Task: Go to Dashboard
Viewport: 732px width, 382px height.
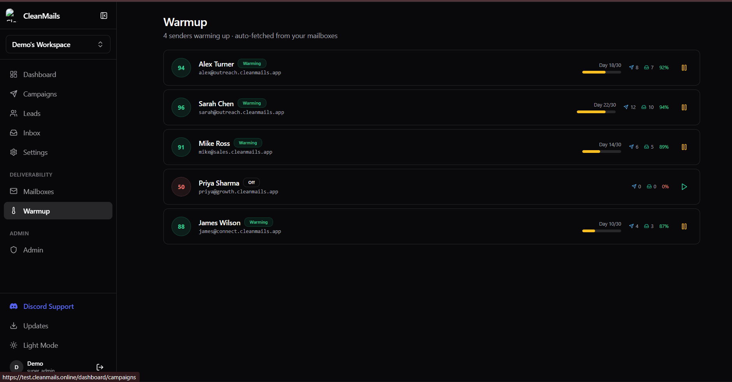Action: tap(58, 74)
